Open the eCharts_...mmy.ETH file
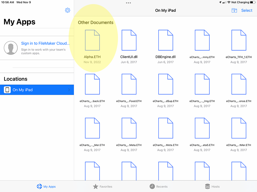 pyautogui.click(x=202, y=40)
